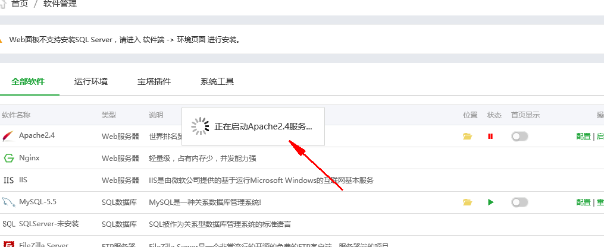This screenshot has height=247, width=604.
Task: Click the 状态 column header
Action: [495, 115]
